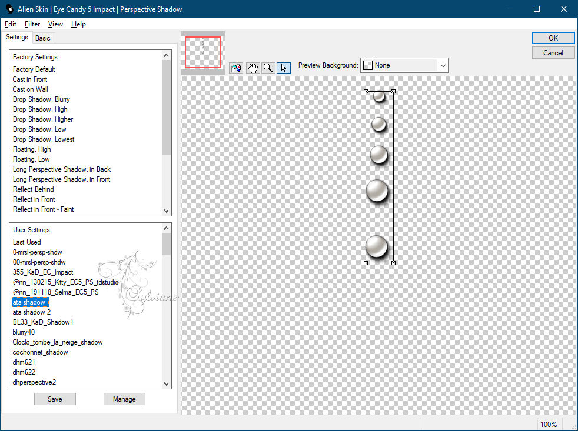Switch to the Basic tab
This screenshot has height=431, width=578.
[x=43, y=38]
